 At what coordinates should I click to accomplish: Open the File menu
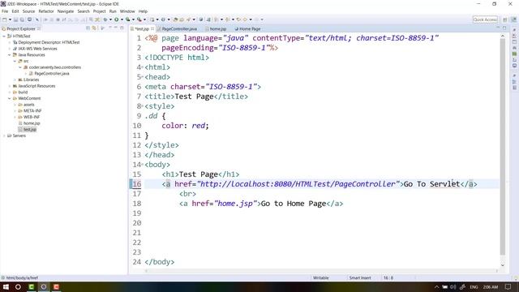5,11
